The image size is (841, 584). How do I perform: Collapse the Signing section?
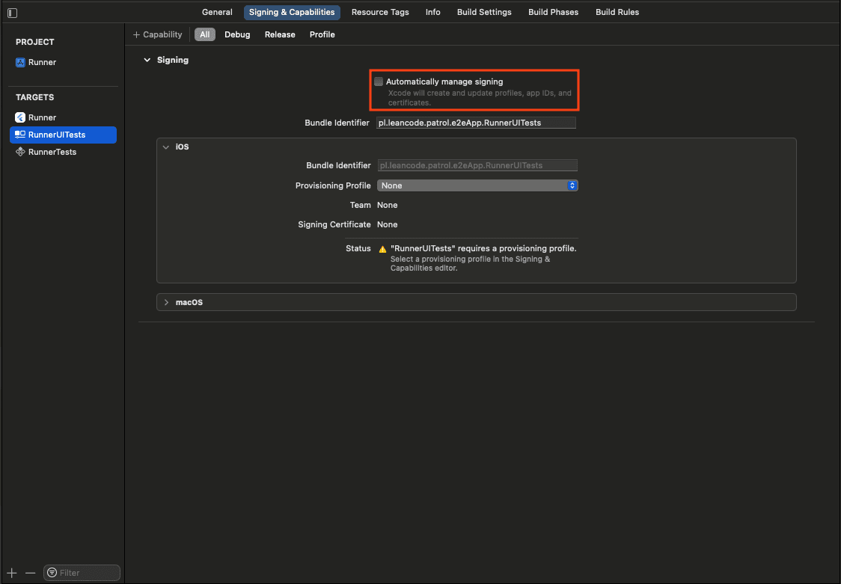147,60
